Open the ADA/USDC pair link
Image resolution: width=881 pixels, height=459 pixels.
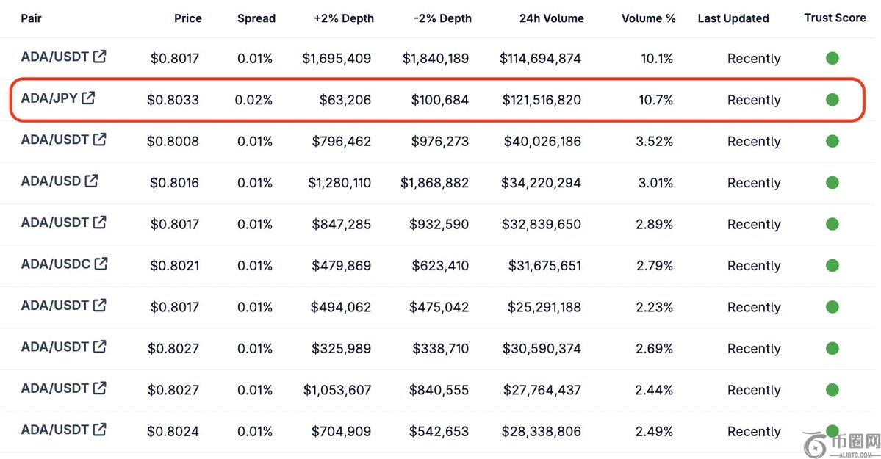56,264
